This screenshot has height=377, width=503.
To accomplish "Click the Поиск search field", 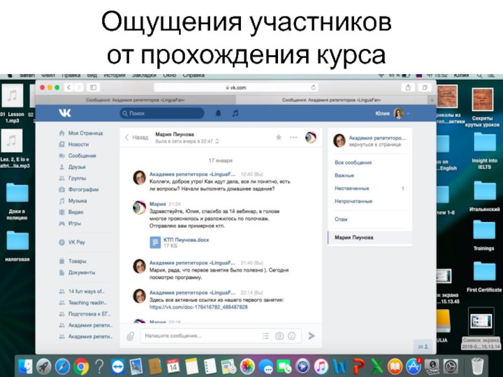I will click(162, 113).
